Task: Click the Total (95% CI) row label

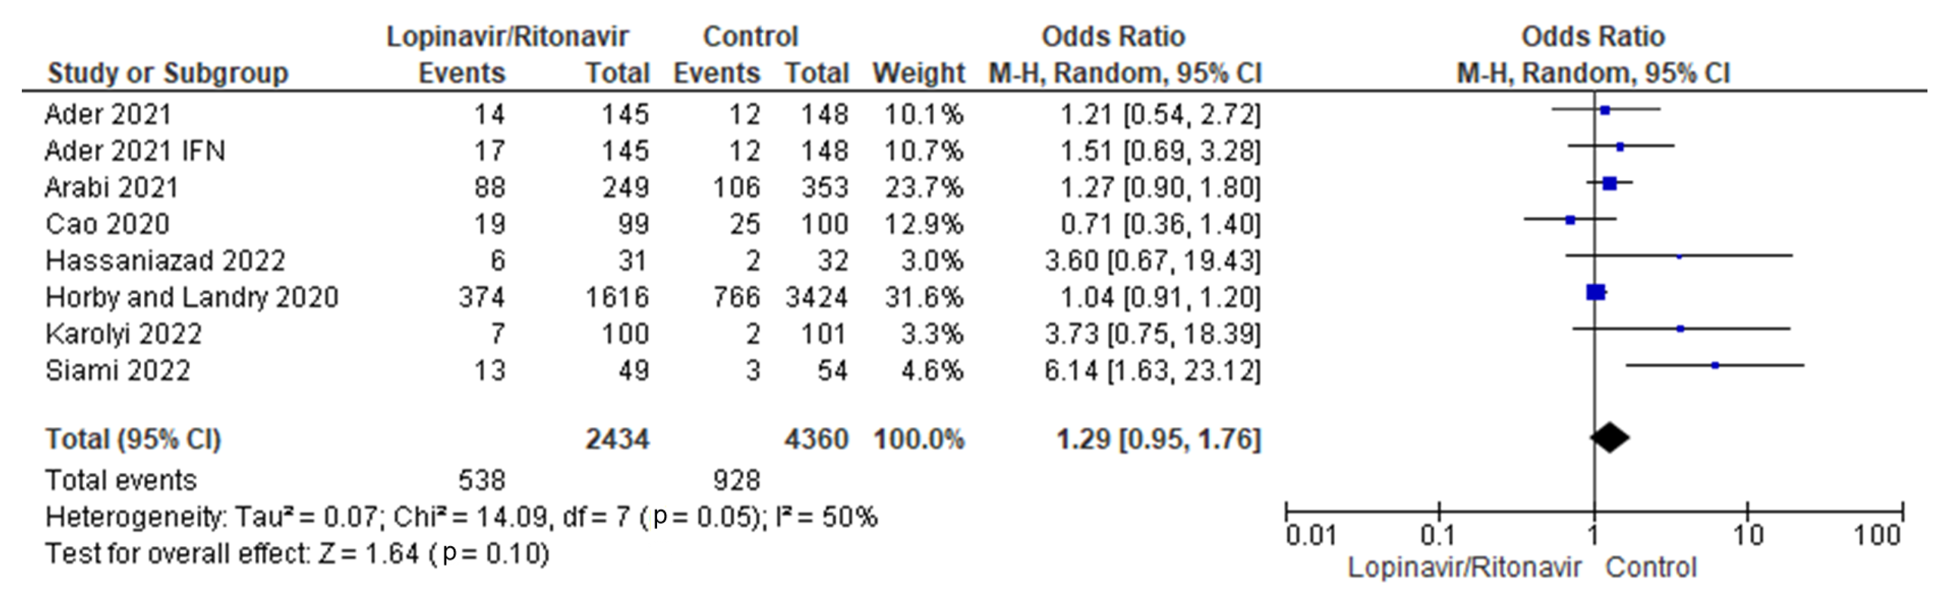Action: click(133, 439)
